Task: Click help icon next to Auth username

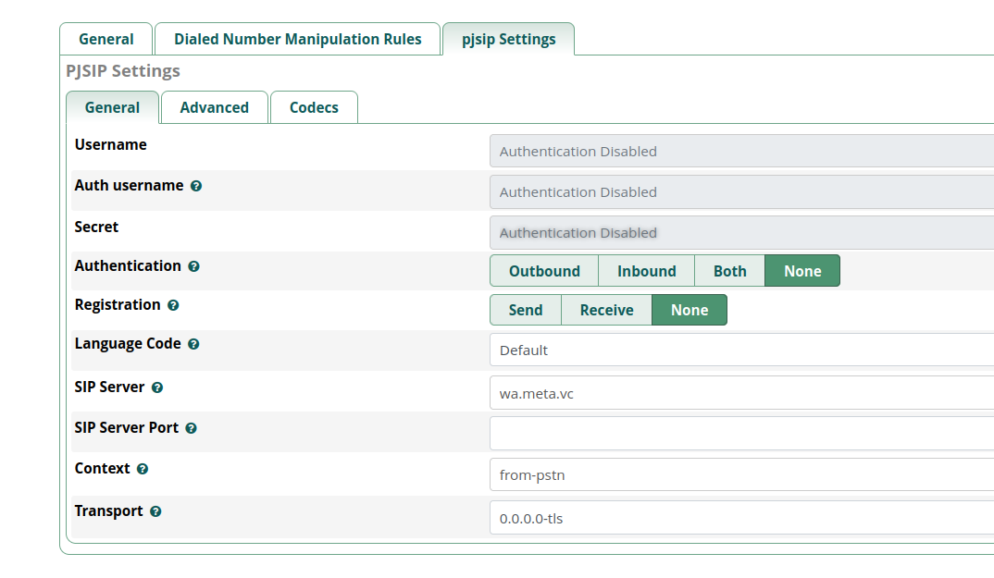Action: point(196,186)
